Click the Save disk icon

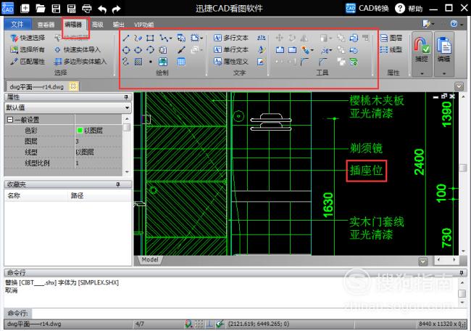[x=56, y=9]
